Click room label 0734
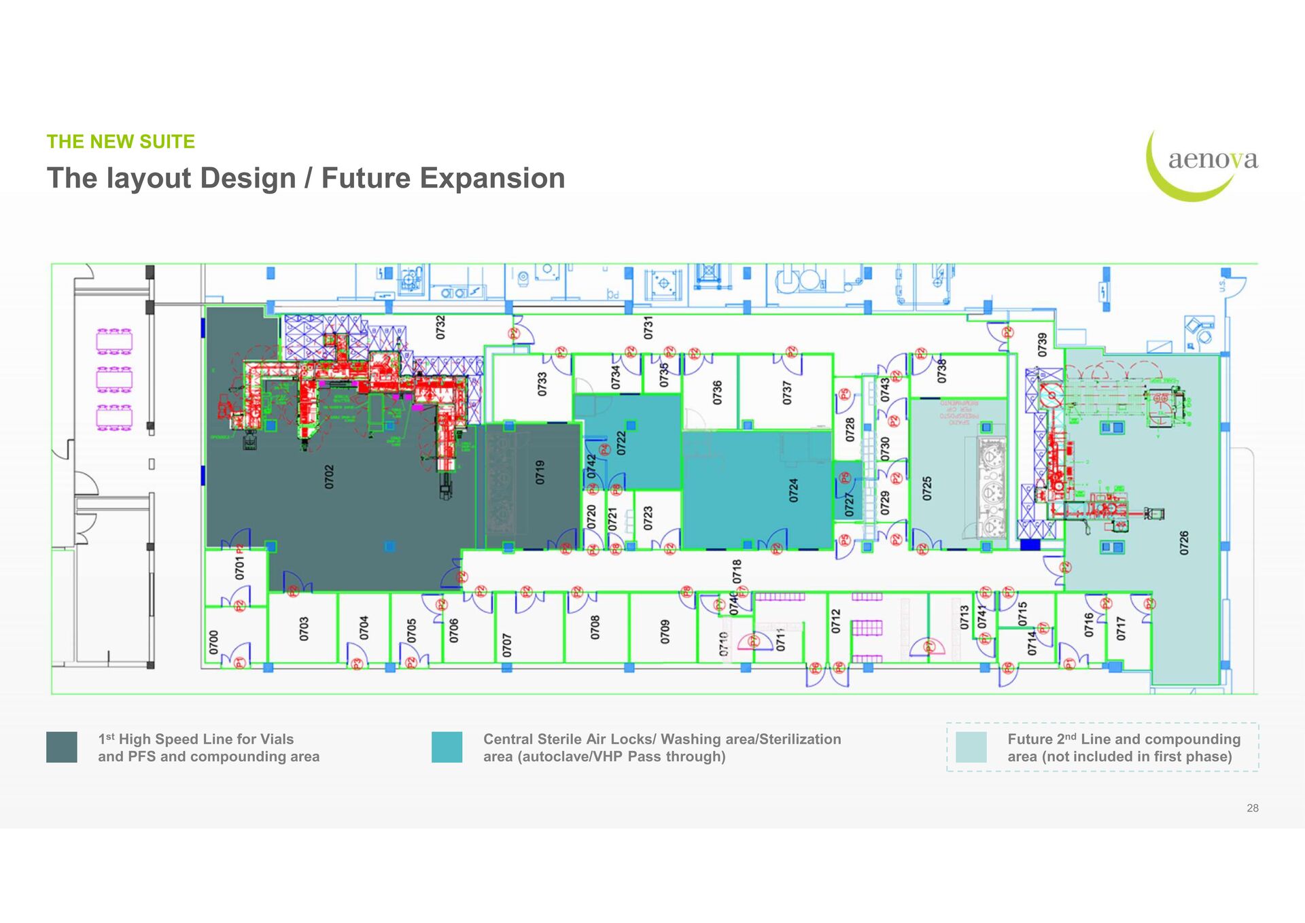The width and height of the screenshot is (1305, 923). click(x=616, y=377)
